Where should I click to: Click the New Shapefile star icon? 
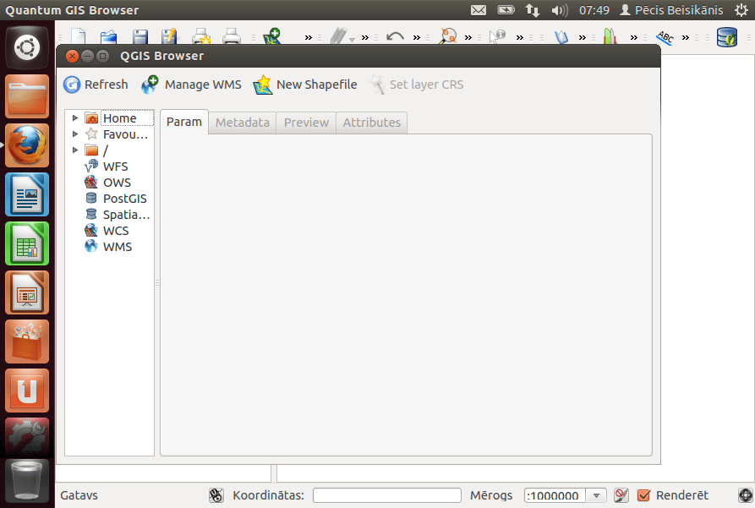coord(263,85)
